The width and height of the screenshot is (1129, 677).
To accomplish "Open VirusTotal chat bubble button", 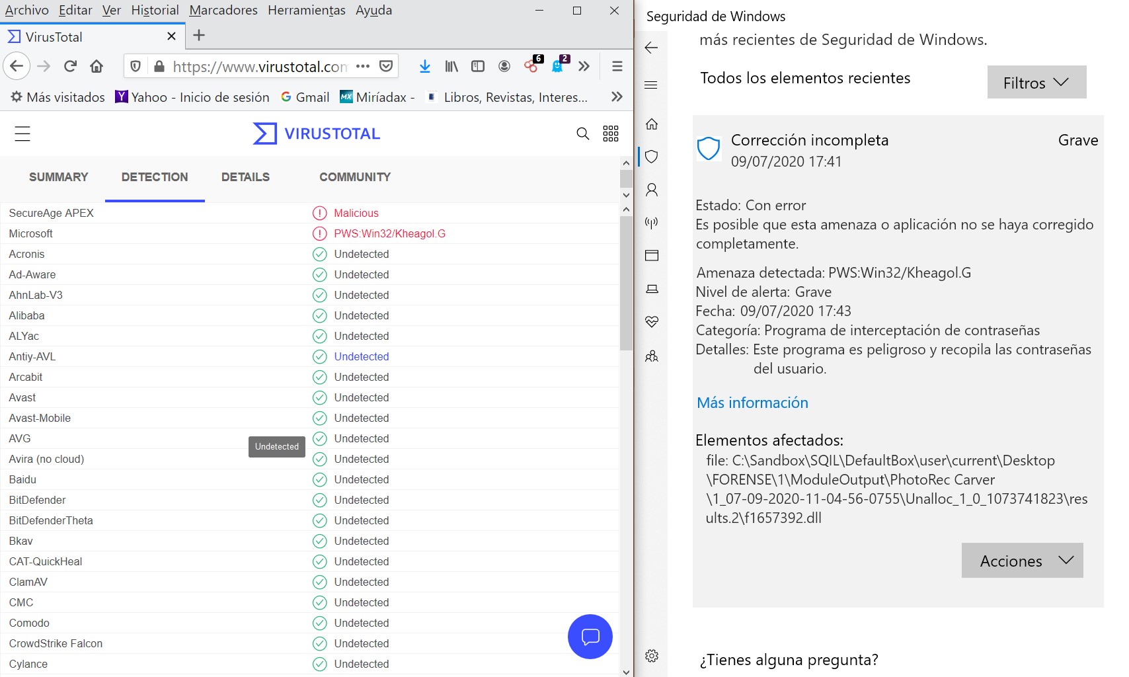I will [590, 637].
